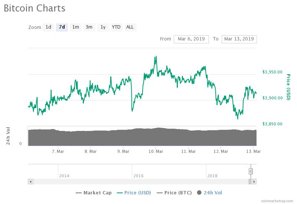Click the navigator range handle
Image resolution: width=297 pixels, height=204 pixels.
251,171
